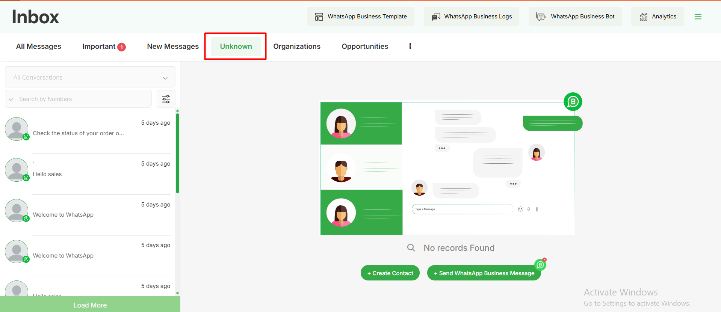Click the Important tab's red notification badge

pyautogui.click(x=121, y=47)
